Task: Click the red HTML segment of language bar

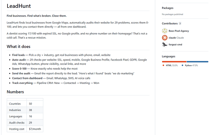Action: click(174, 62)
